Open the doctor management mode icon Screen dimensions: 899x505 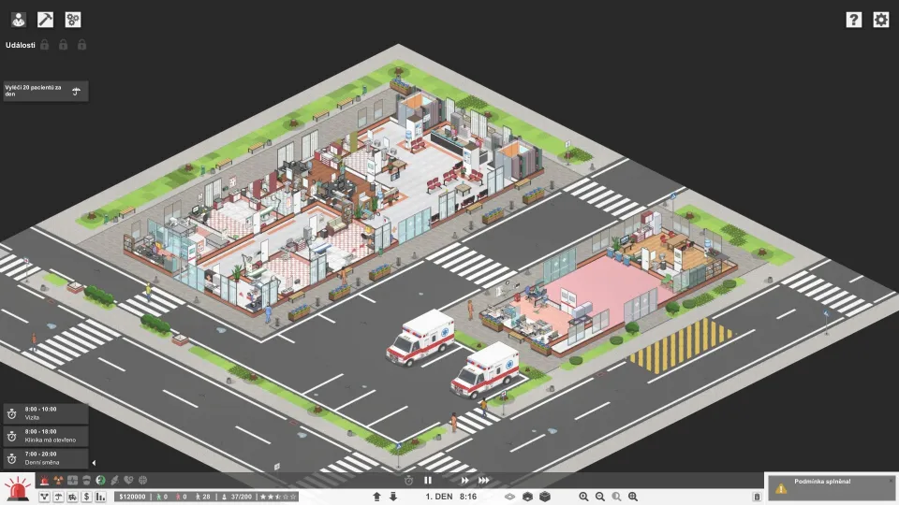coord(18,19)
